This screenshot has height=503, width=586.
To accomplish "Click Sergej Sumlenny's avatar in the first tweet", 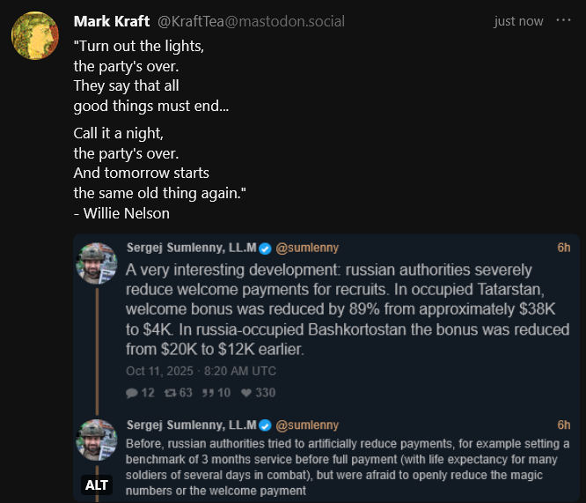I will point(97,263).
